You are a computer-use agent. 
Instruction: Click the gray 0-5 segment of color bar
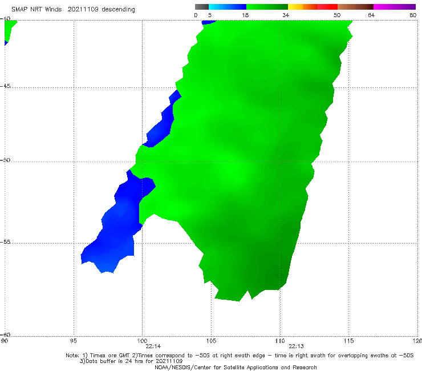click(x=202, y=7)
